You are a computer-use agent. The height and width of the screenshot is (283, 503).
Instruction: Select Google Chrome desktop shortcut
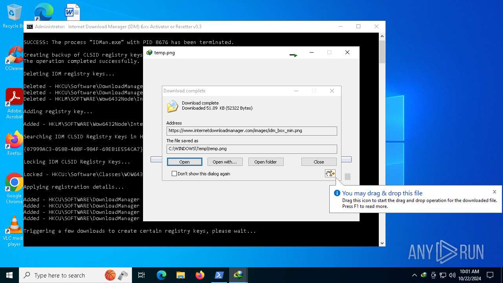click(14, 188)
